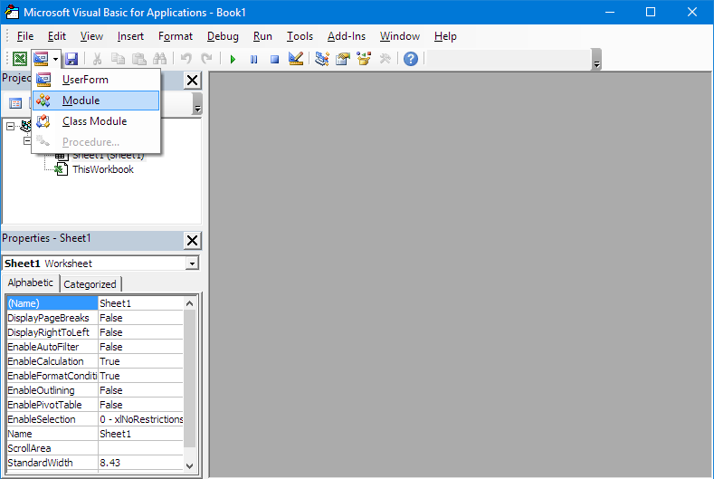Click the Redo arrow icon
714x479 pixels.
(206, 59)
